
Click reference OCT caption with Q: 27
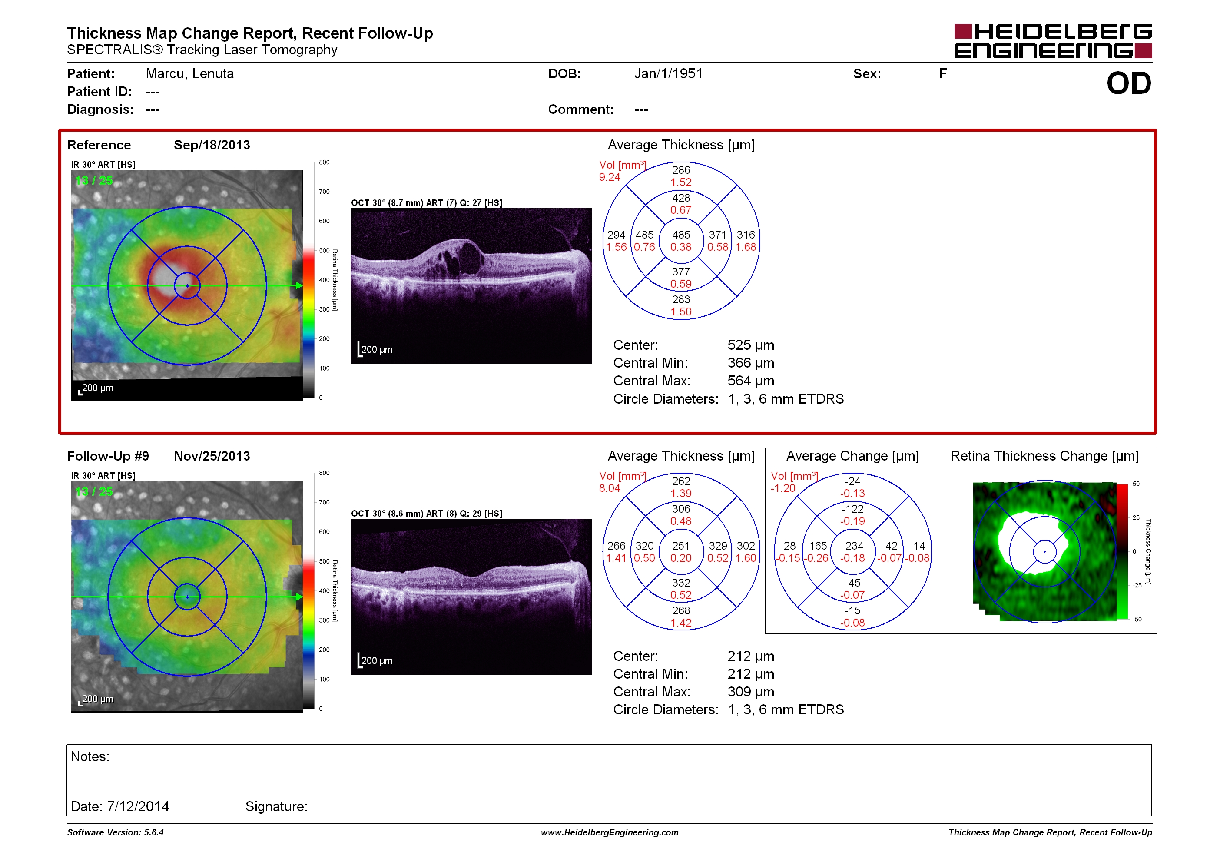[x=426, y=203]
